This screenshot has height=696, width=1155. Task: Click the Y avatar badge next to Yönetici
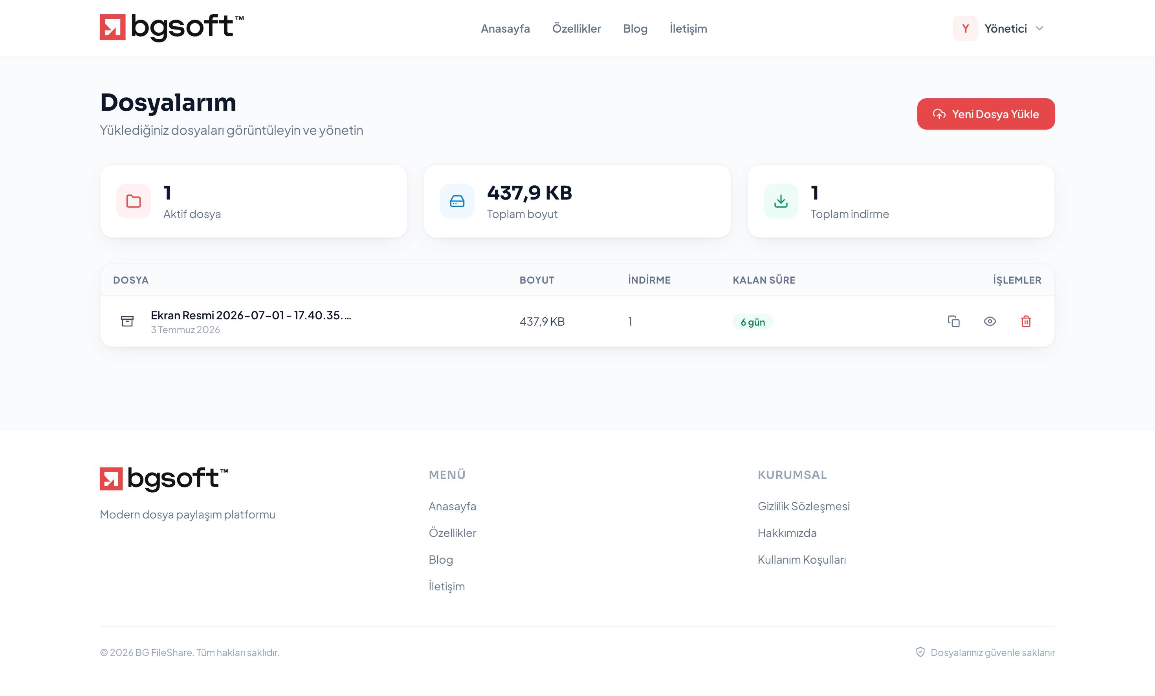965,29
